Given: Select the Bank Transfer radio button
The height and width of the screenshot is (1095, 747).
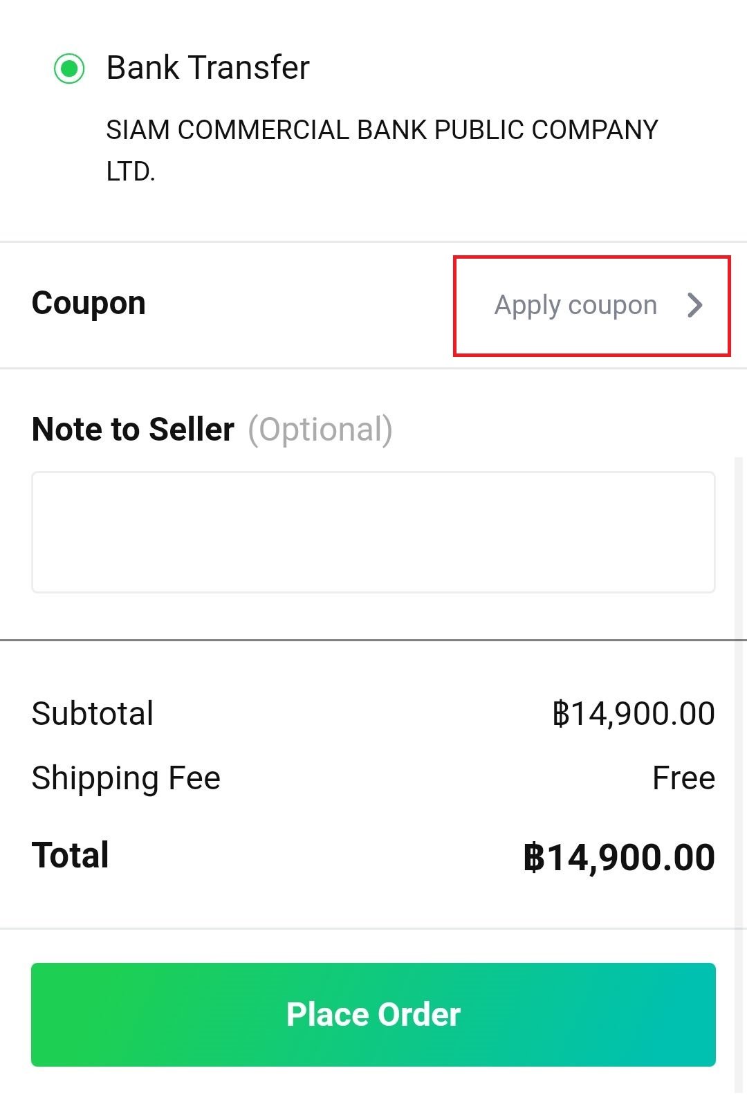Looking at the screenshot, I should 69,68.
